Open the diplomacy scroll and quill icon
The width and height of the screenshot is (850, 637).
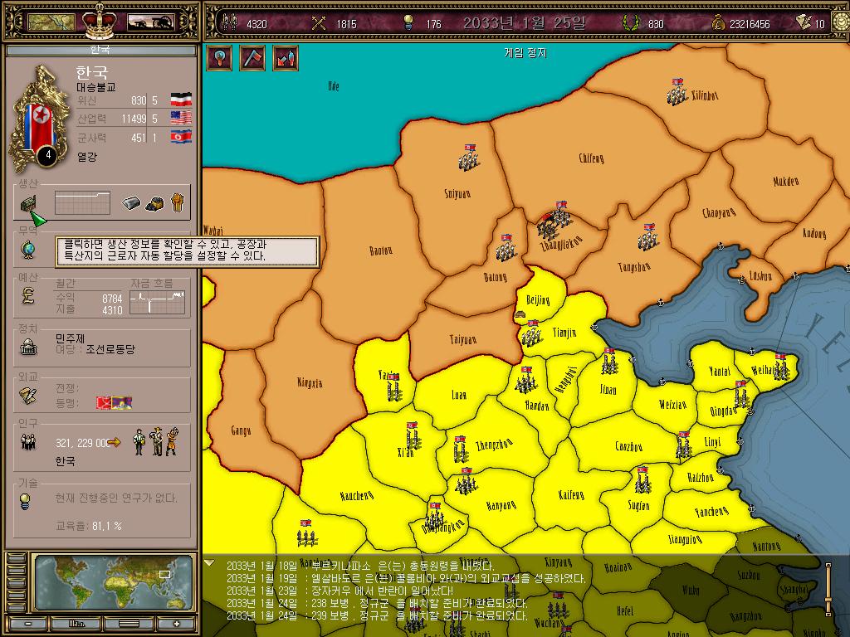click(x=27, y=396)
